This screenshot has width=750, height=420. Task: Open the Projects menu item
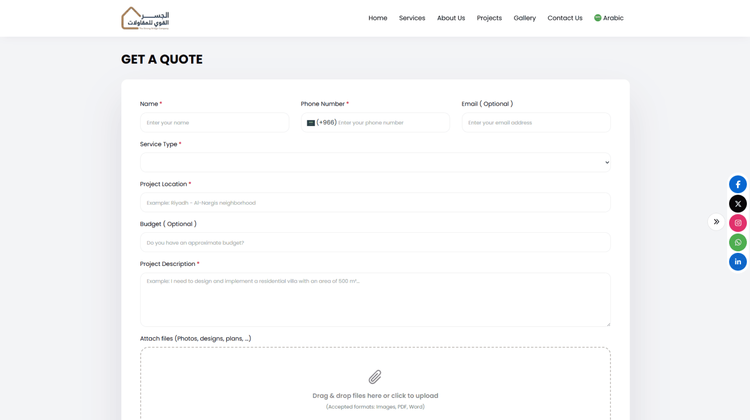(489, 18)
